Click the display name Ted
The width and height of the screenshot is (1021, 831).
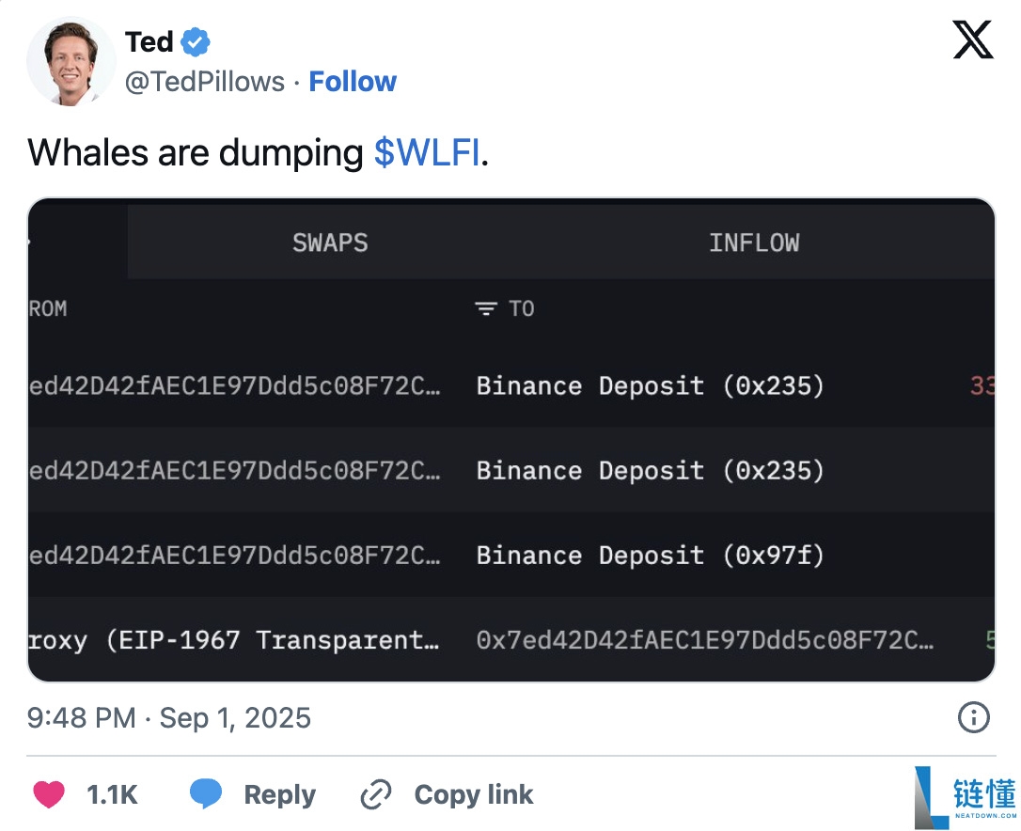coord(149,42)
